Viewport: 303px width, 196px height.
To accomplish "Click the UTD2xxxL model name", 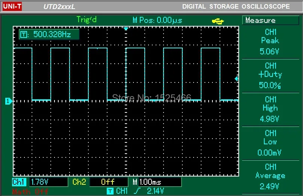I will (59, 7).
